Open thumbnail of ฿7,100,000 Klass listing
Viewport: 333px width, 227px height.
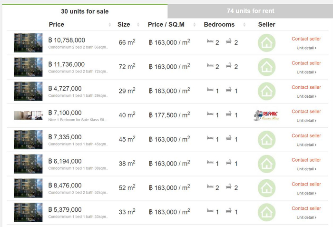pos(28,115)
